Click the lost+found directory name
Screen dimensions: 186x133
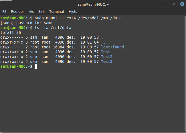(112, 47)
